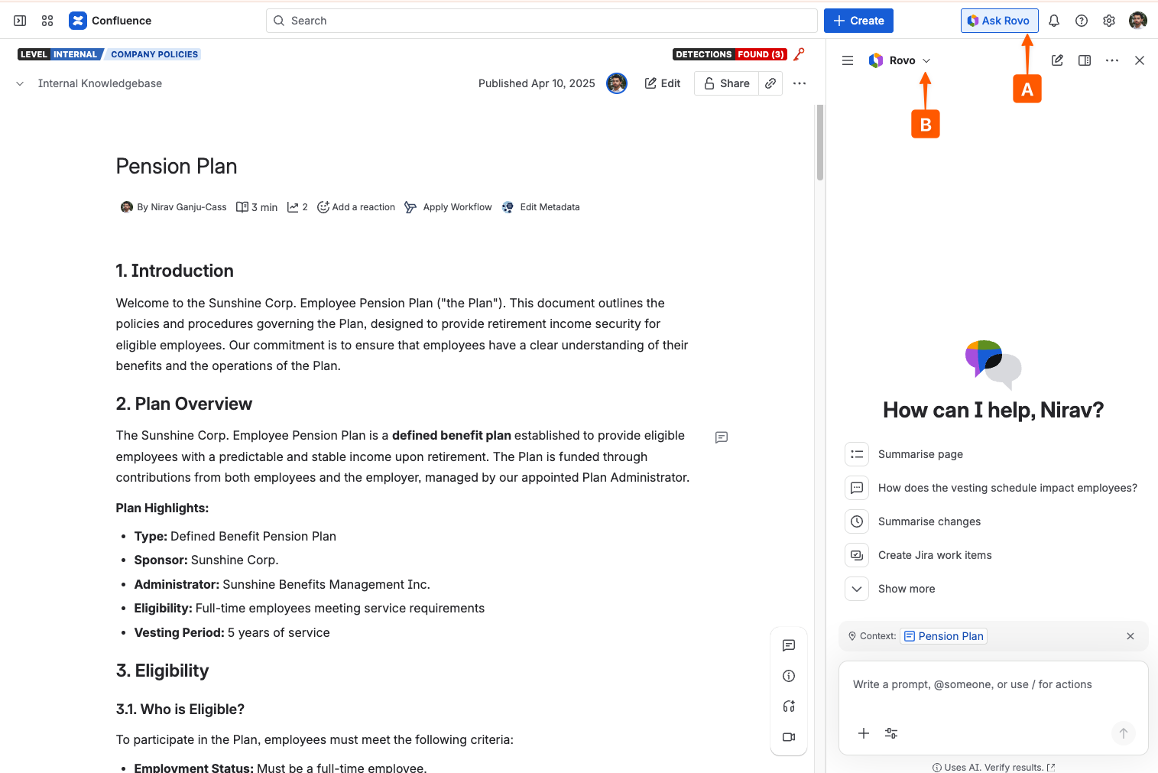Screen dimensions: 1158x773
Task: Open the Rovo prompt settings sliders icon
Action: [x=891, y=733]
